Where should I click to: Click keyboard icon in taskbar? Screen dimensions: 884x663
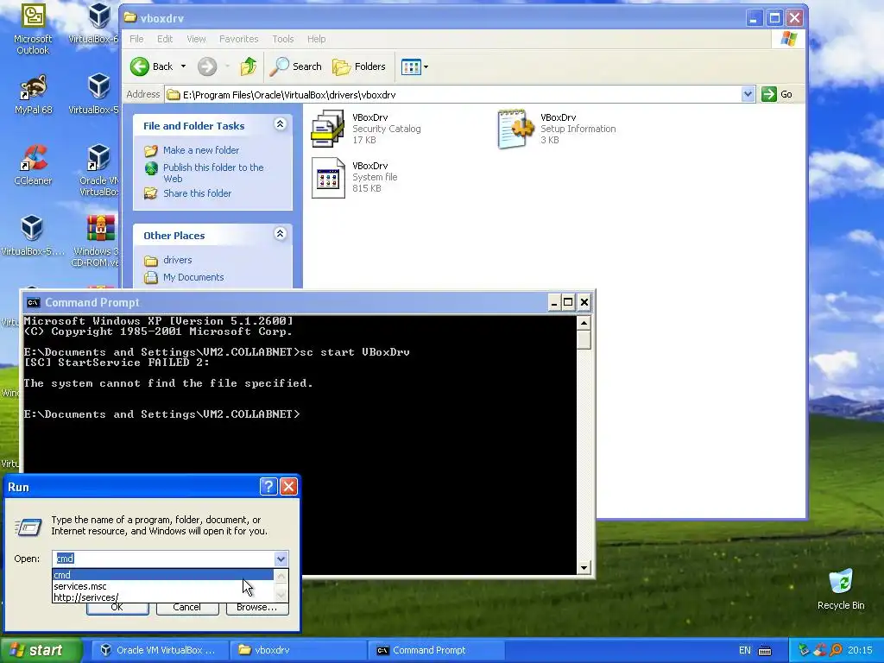[765, 651]
